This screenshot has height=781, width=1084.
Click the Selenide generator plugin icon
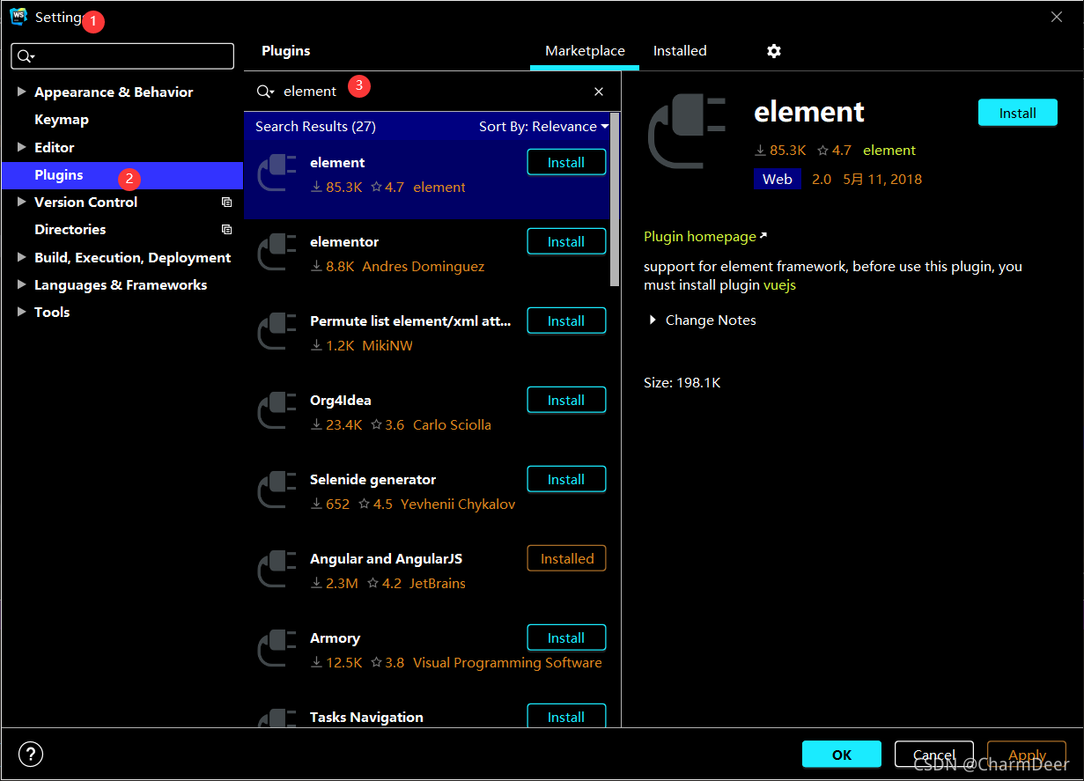pos(277,489)
